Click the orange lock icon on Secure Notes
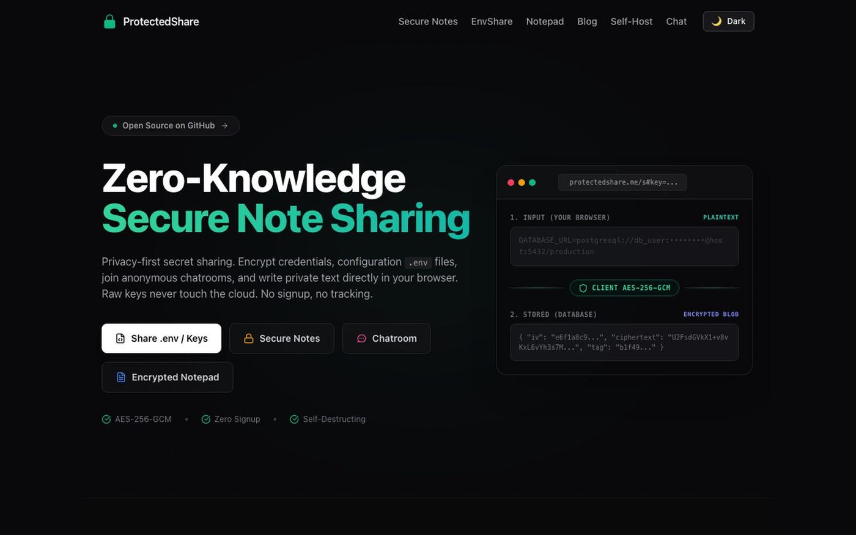This screenshot has width=856, height=535. pos(249,338)
